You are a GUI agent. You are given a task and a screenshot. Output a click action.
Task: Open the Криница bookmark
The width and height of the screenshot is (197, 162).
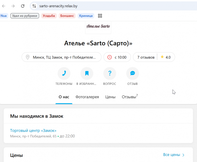coord(86,16)
